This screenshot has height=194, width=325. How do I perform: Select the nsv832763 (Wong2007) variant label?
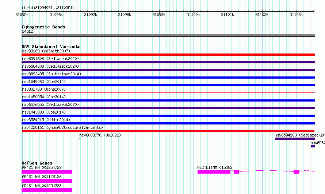(44, 89)
